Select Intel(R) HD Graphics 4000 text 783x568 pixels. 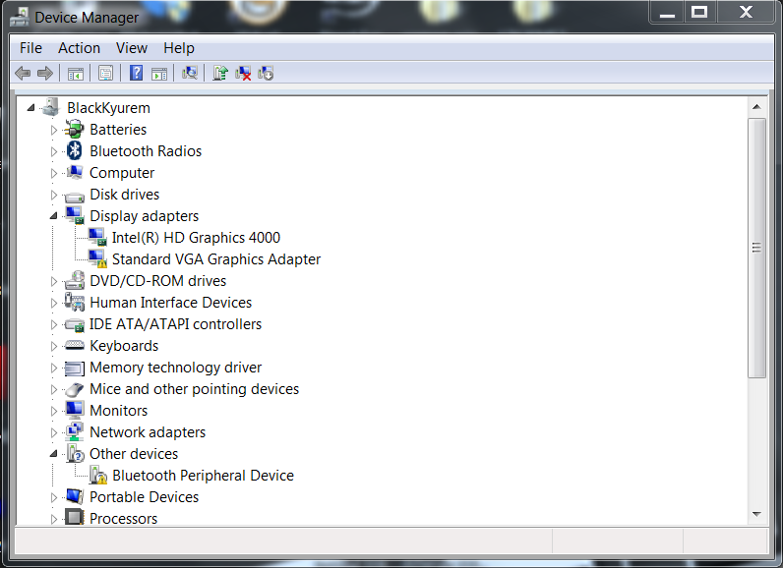196,238
